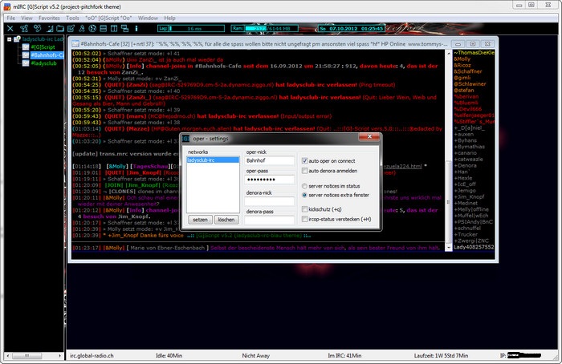
Task: Click the channel icon beside #[G]Script
Action: click(26, 47)
